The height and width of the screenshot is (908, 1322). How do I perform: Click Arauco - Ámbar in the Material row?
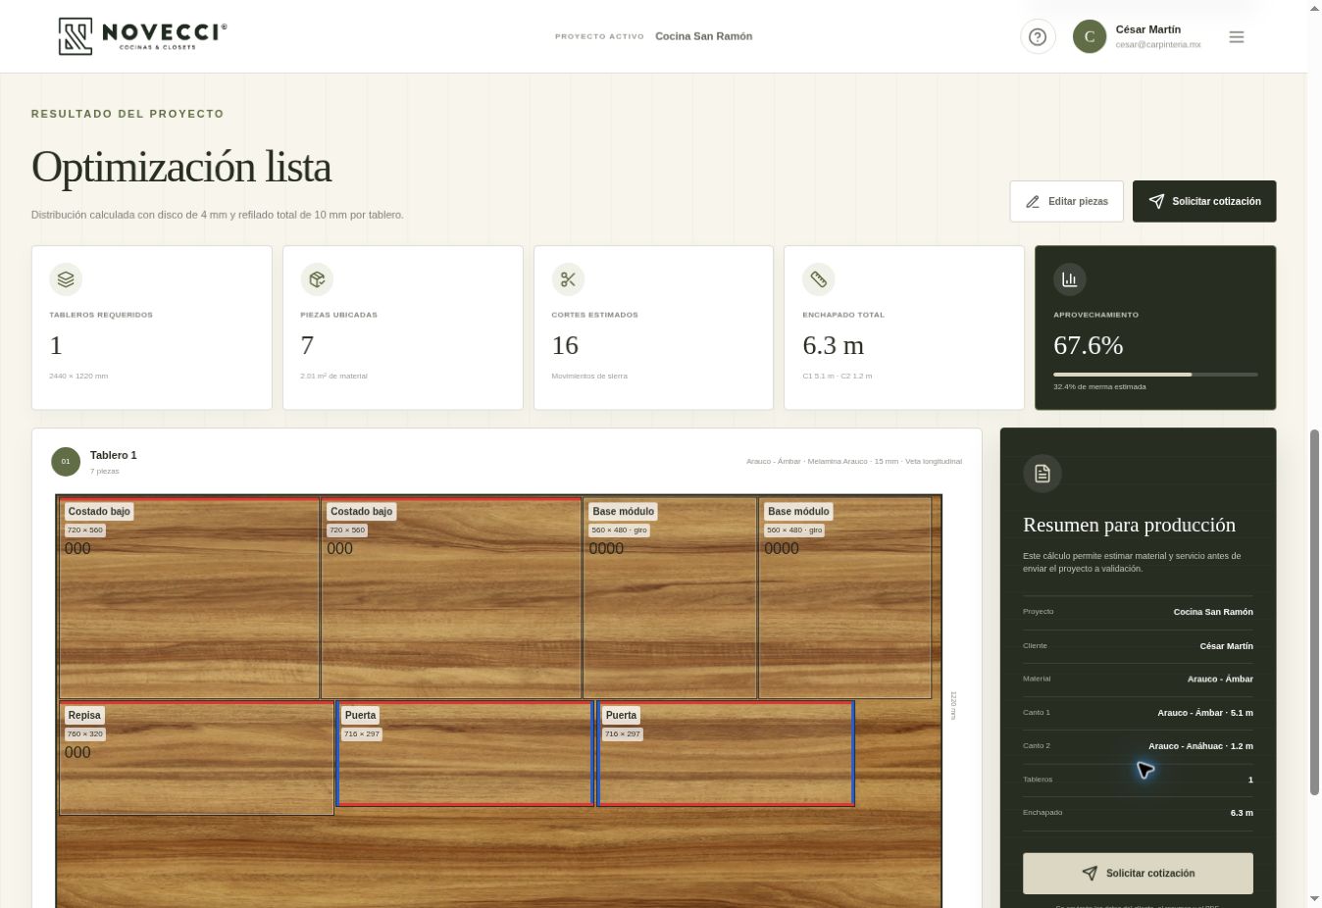click(x=1220, y=679)
